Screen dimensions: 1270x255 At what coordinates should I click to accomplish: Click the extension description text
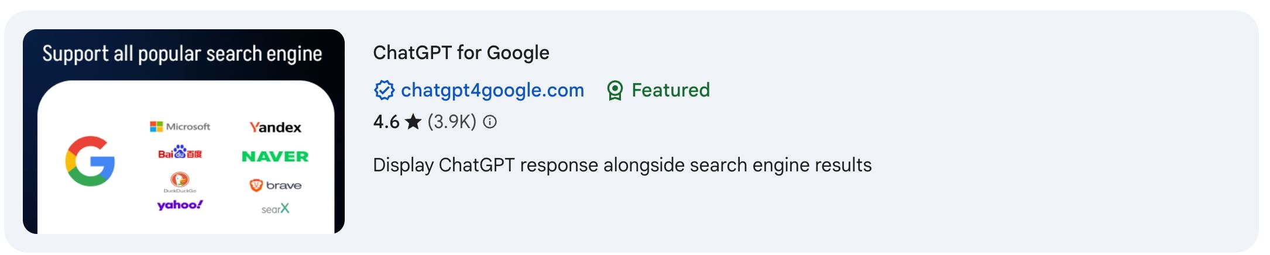622,165
